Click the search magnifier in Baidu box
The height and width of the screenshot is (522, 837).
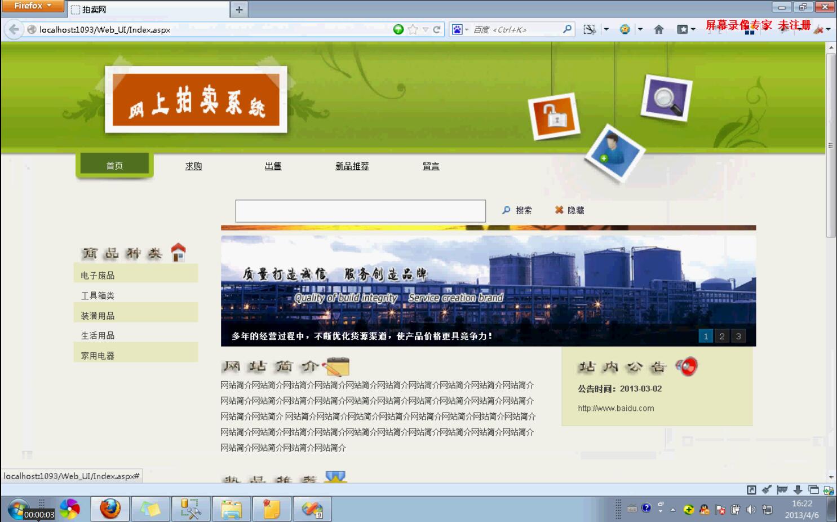(567, 29)
